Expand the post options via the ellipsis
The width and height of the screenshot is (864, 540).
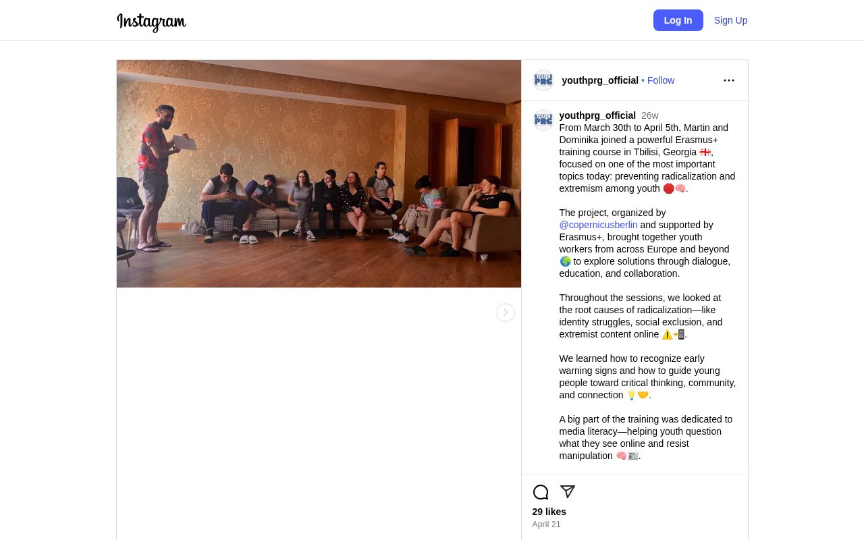click(x=729, y=80)
